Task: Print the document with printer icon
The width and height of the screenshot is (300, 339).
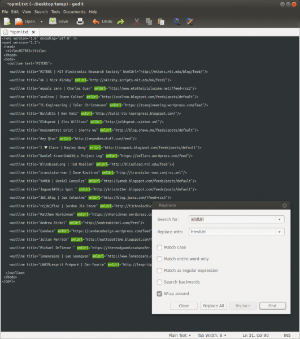Action: (80, 21)
